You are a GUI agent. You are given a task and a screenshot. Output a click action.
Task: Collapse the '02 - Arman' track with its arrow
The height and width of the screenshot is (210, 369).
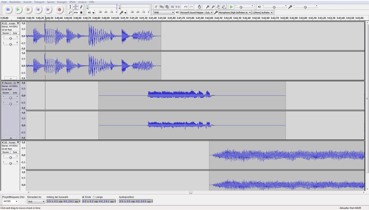10,78
